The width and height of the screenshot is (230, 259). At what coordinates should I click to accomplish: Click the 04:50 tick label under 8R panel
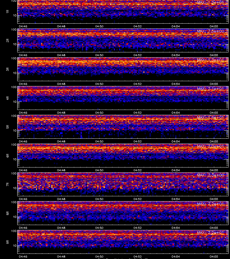pyautogui.click(x=99, y=228)
